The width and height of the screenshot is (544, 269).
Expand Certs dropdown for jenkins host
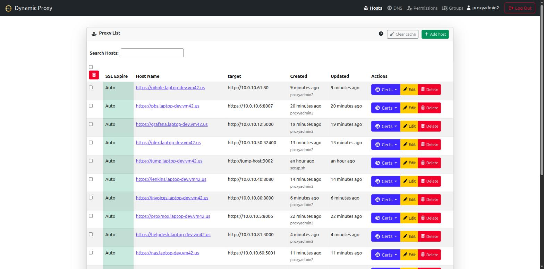[x=386, y=181]
